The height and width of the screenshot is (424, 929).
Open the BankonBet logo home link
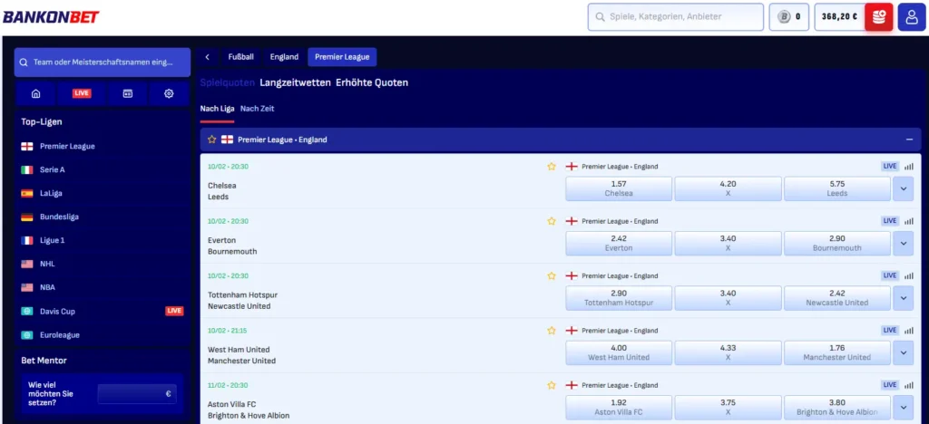51,17
